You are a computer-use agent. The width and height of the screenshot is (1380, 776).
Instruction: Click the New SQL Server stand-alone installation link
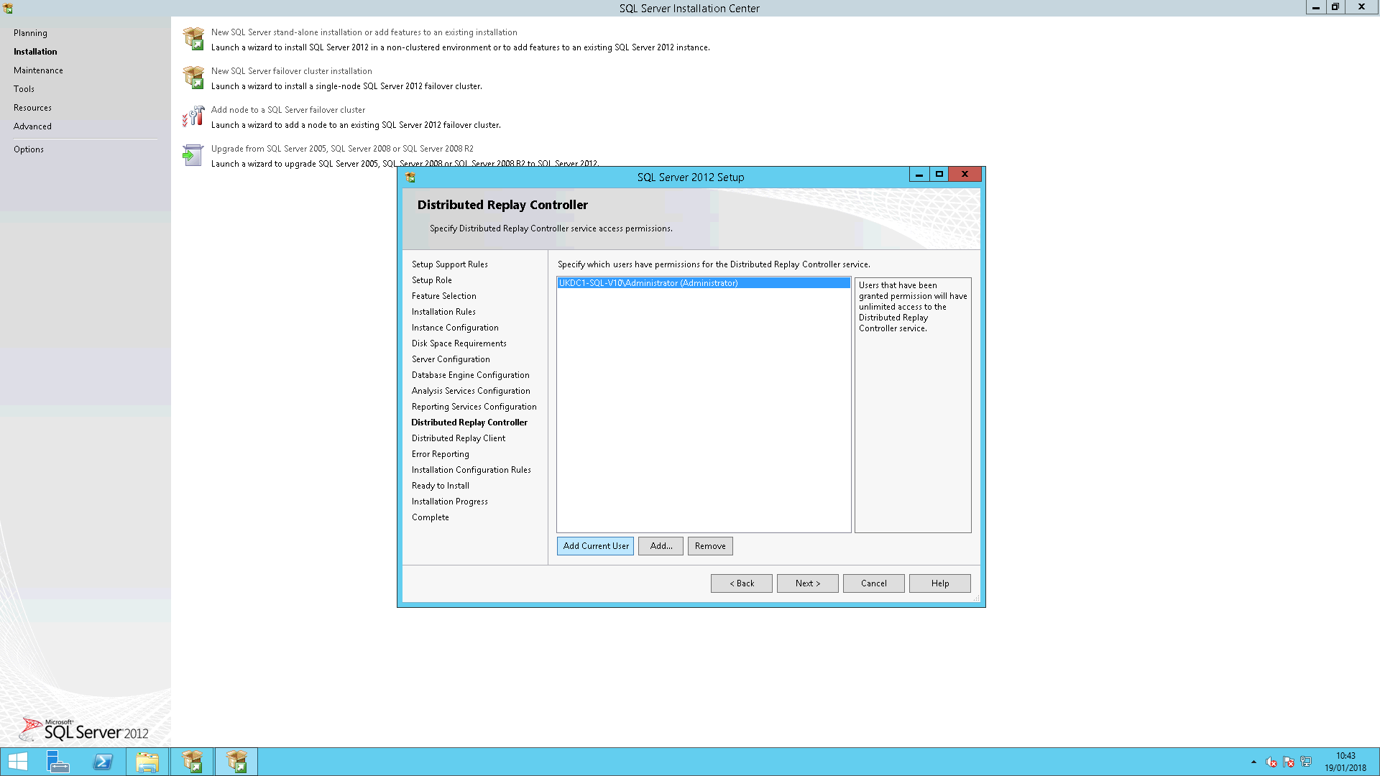(x=364, y=32)
